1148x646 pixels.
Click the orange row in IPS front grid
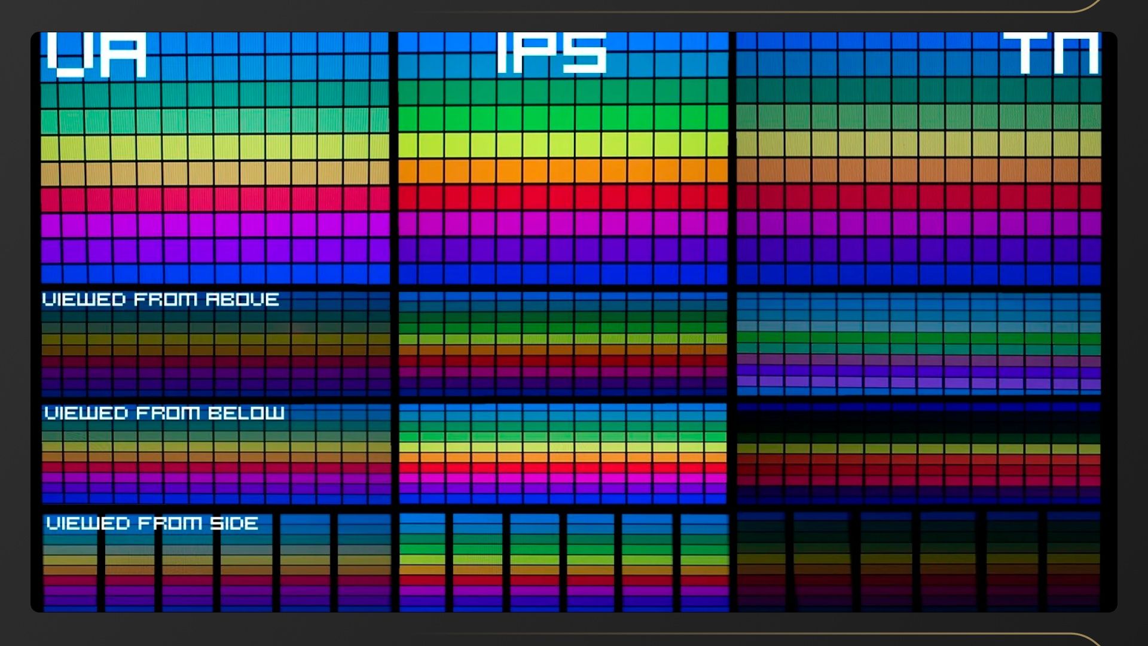coord(563,171)
